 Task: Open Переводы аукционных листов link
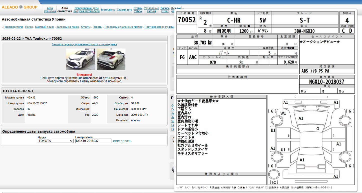click(123, 27)
